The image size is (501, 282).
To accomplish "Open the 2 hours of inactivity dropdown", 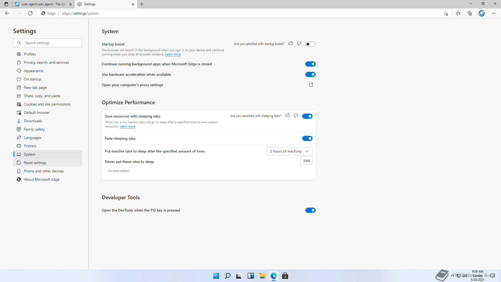I will pyautogui.click(x=290, y=151).
